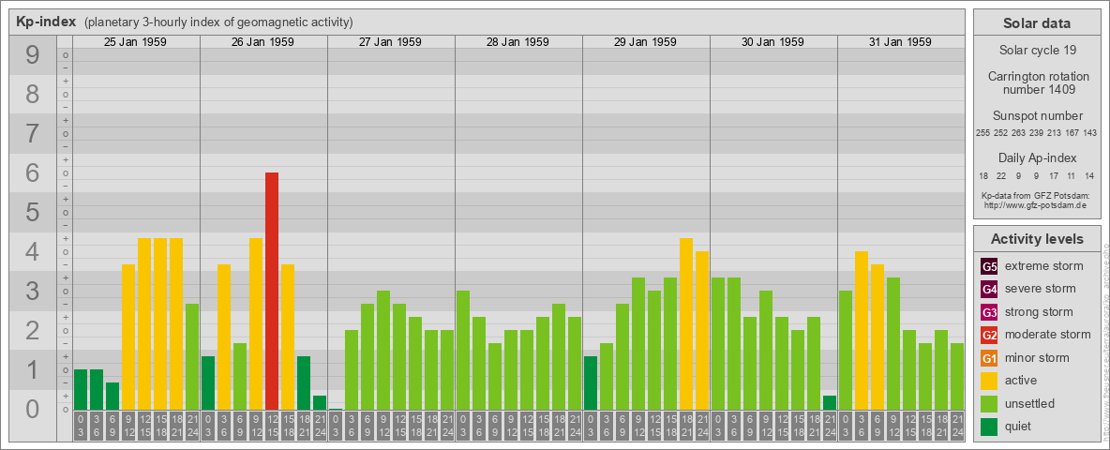
Task: Click sunspot number value 263
Action: [1019, 133]
